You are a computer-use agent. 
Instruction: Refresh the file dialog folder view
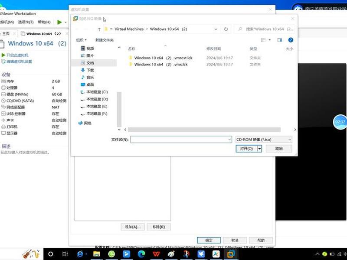226,29
